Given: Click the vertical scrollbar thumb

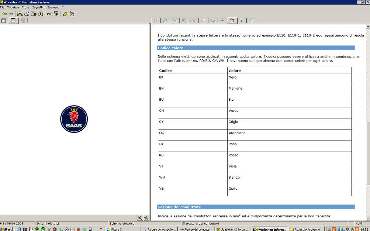Looking at the screenshot, I should (x=368, y=153).
